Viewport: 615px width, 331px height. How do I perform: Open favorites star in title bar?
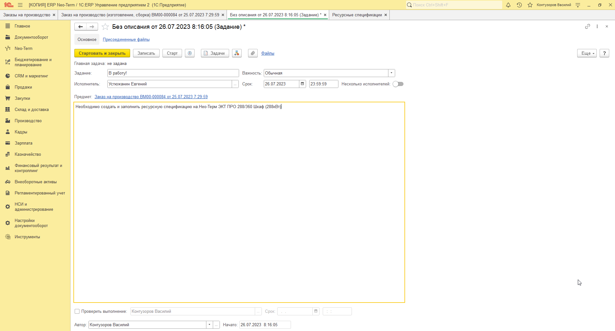coord(530,5)
